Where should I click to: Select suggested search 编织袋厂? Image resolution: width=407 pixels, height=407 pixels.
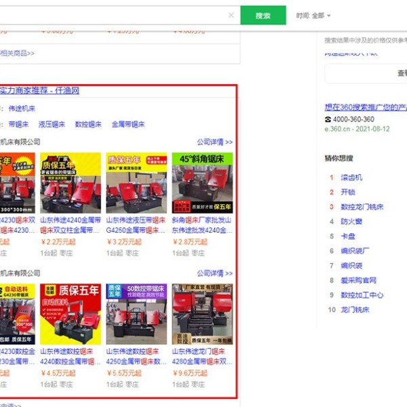[x=355, y=251]
